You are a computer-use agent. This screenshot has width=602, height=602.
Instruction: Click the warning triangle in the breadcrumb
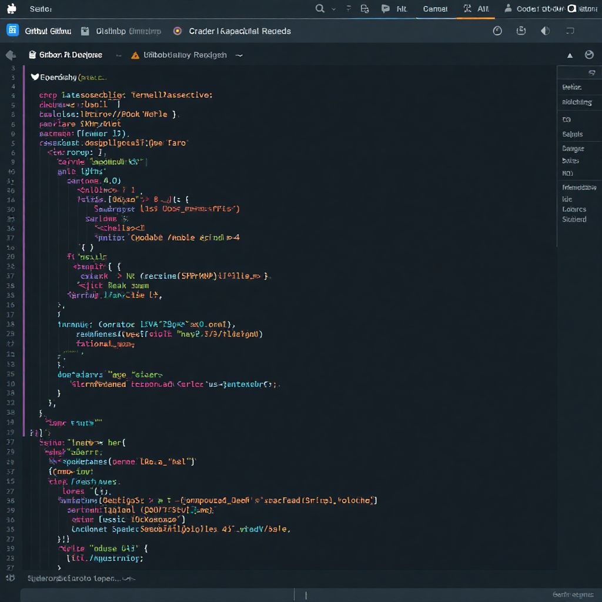click(x=134, y=55)
